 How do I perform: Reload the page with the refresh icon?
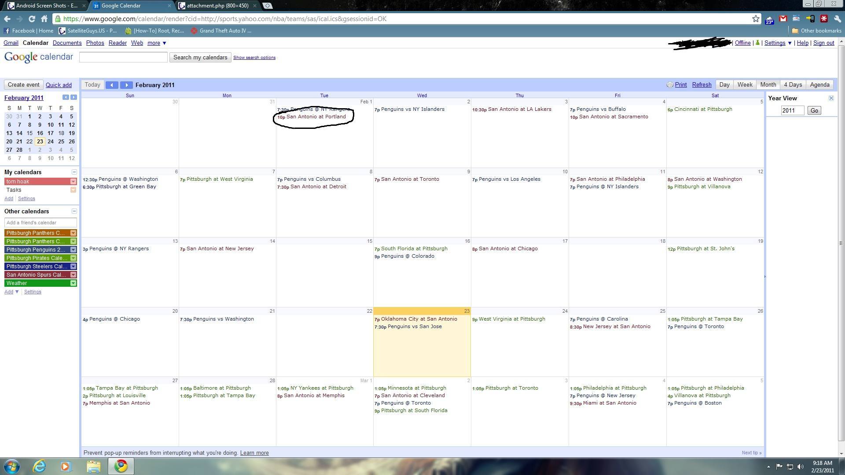click(32, 19)
